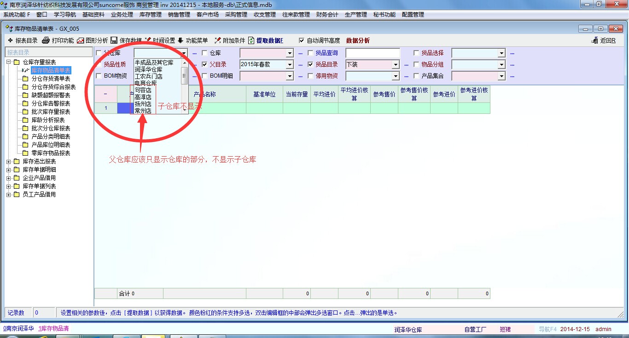
Task: Click the 附加条件 toolbar icon
Action: pyautogui.click(x=218, y=40)
